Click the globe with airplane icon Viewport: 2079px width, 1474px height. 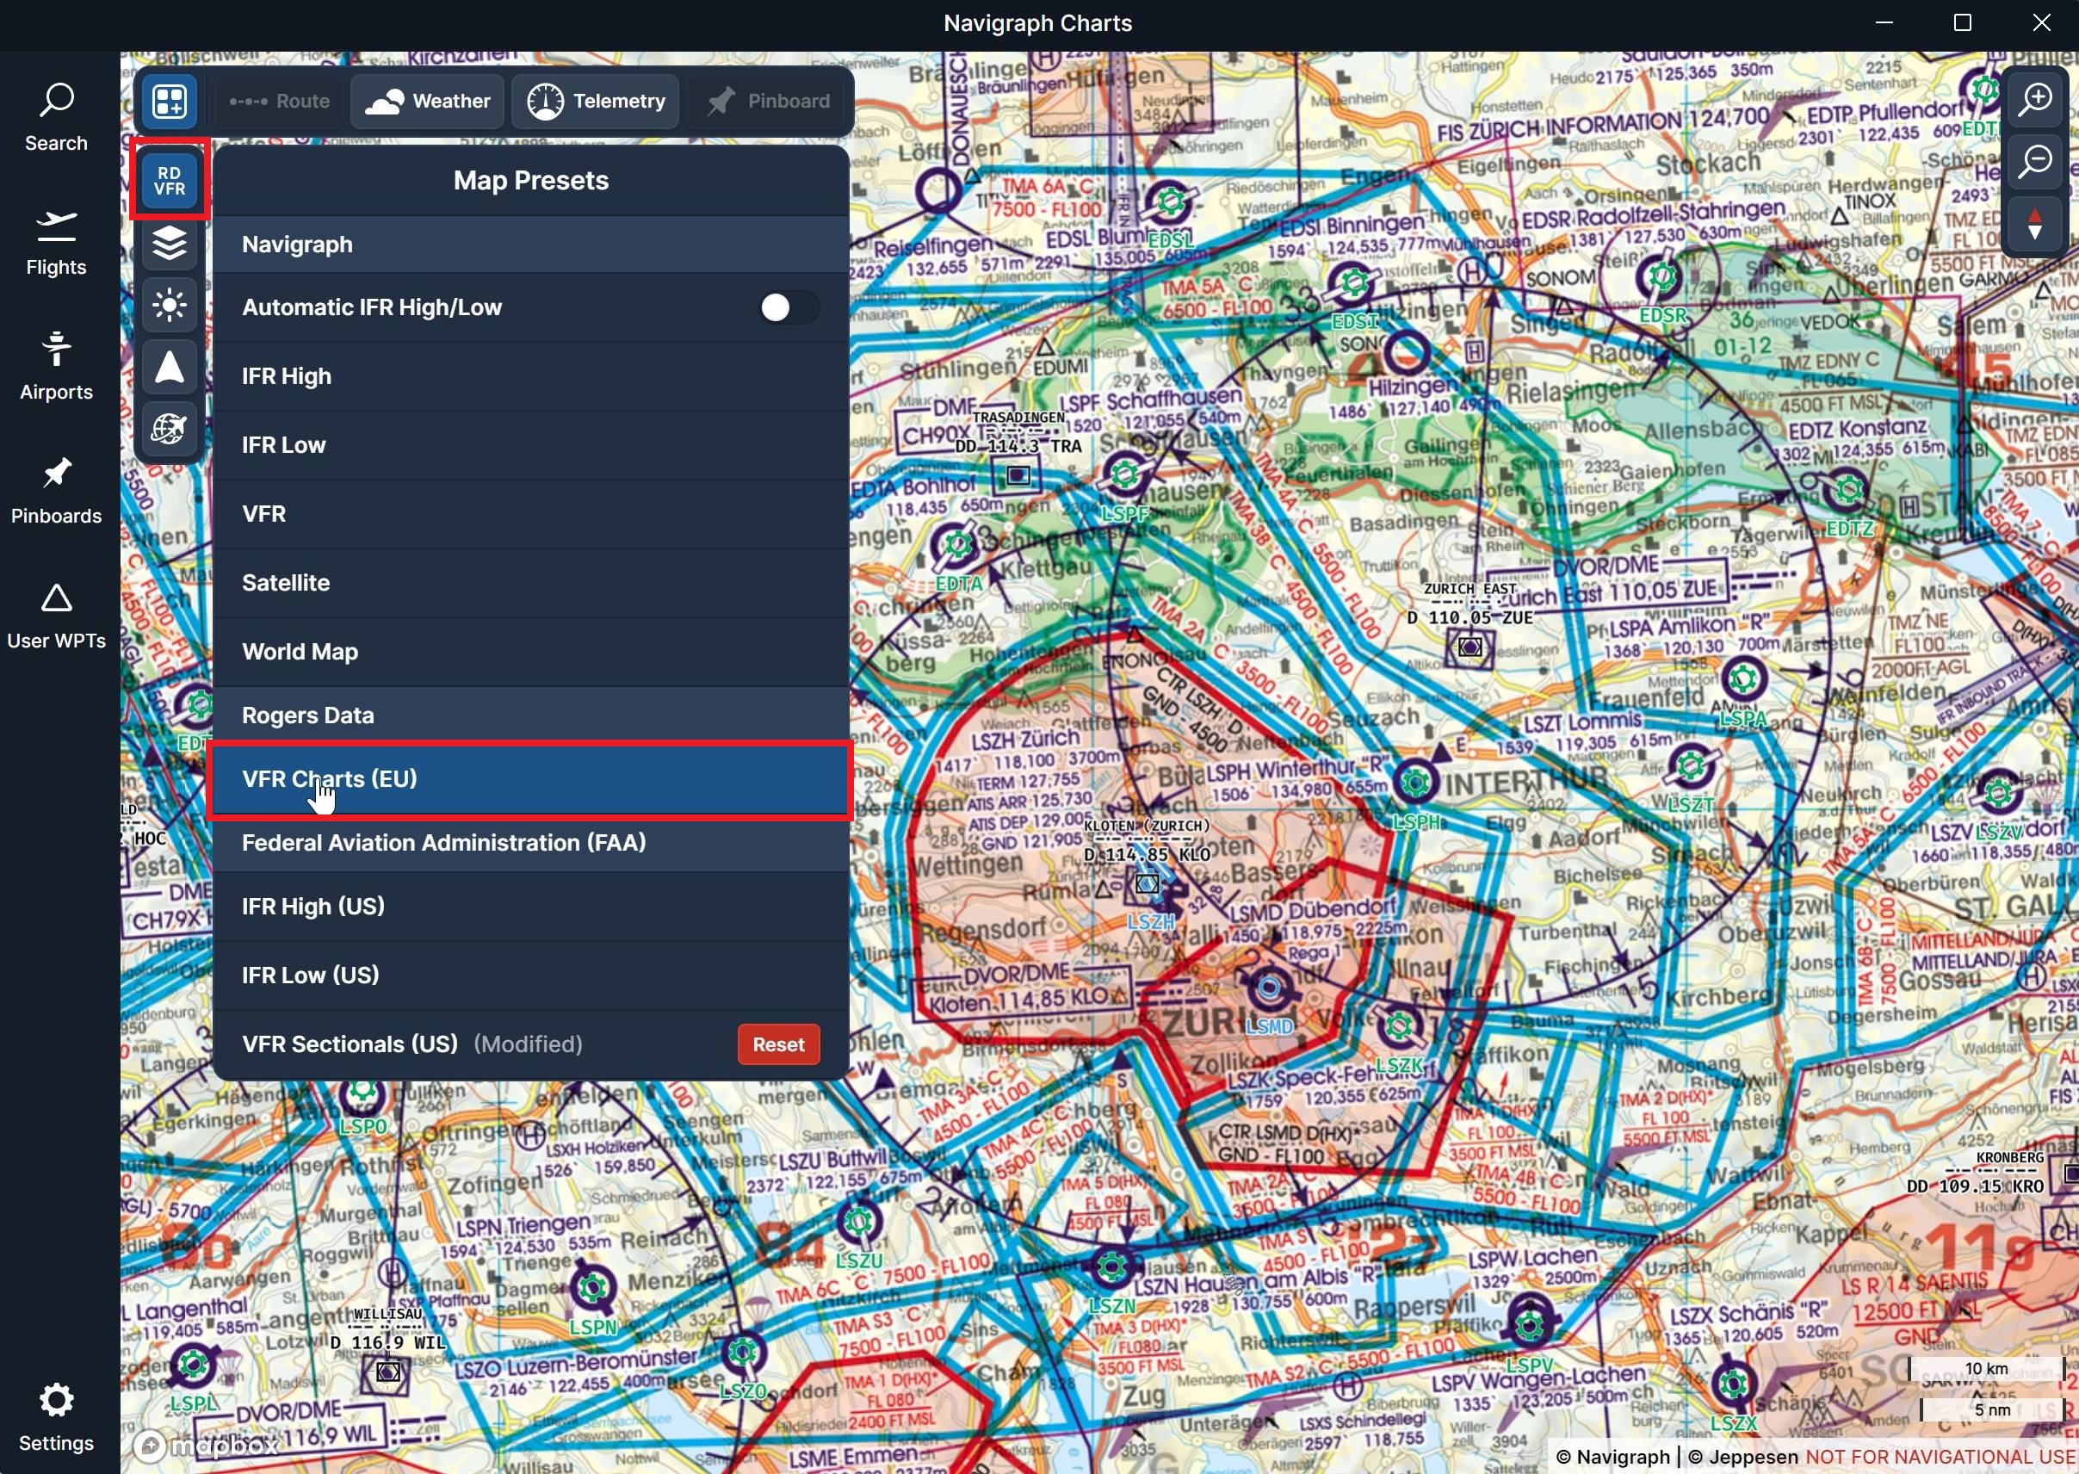[169, 430]
